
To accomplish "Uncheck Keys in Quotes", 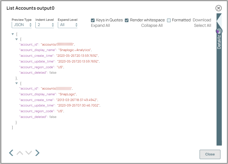I will point(93,20).
